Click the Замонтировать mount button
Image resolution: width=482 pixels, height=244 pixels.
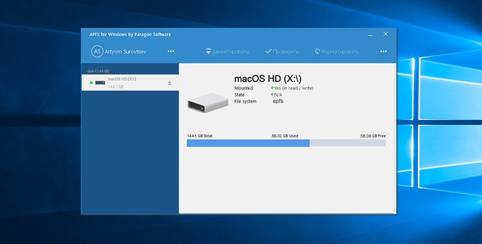[x=227, y=51]
